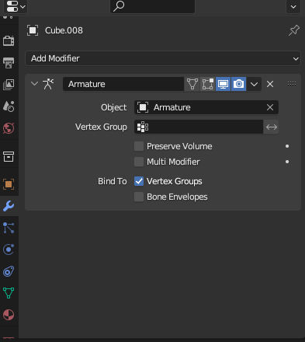Toggle the pin icon next to Cube.008
This screenshot has height=342, width=305.
[294, 30]
